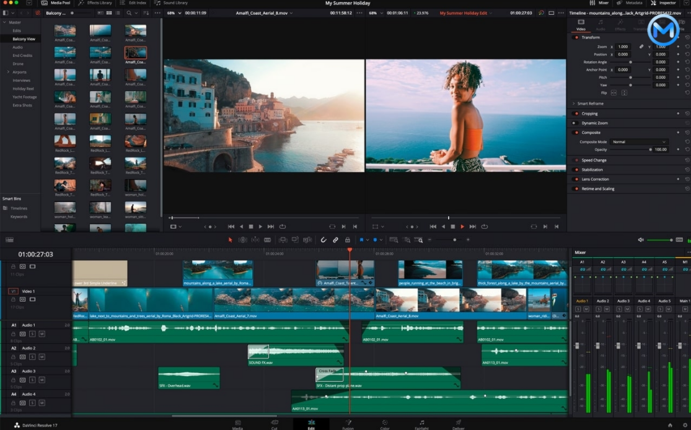Viewport: 691px width, 430px height.
Task: Click the Insert Clip edit icon
Action: (283, 240)
